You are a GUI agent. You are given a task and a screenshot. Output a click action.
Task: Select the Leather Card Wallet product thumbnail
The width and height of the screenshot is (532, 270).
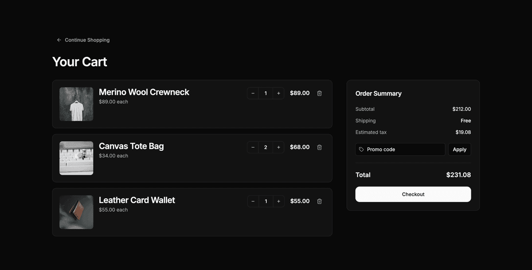coord(76,212)
